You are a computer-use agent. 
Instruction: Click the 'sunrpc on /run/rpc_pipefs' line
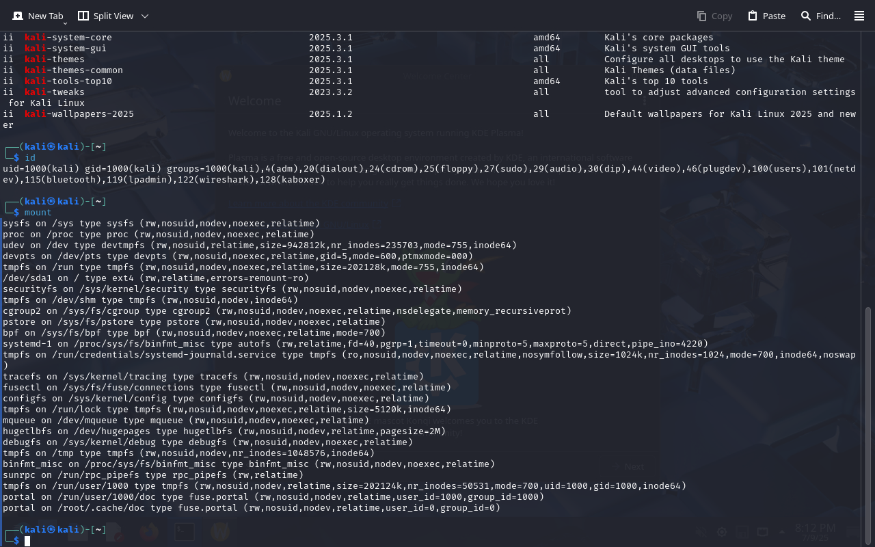(x=153, y=475)
